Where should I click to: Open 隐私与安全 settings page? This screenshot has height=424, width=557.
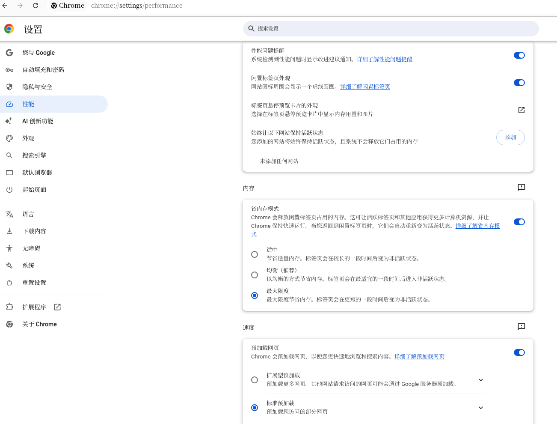tap(54, 87)
